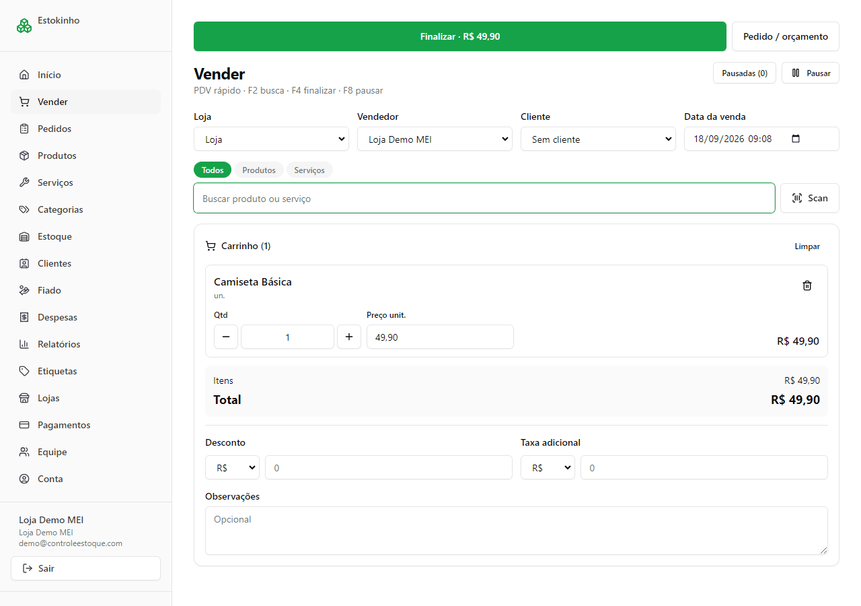Open the Cliente dropdown showing Sem cliente
The width and height of the screenshot is (861, 606).
pyautogui.click(x=598, y=139)
